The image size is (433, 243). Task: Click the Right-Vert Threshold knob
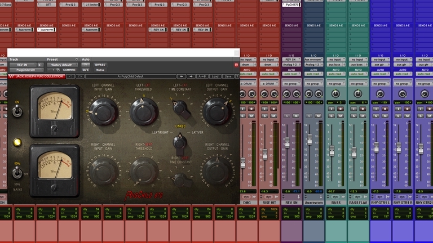144,171
